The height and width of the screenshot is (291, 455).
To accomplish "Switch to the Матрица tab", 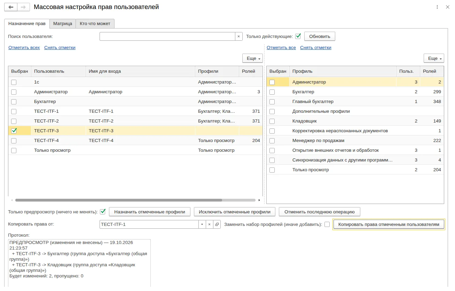I will [x=63, y=24].
